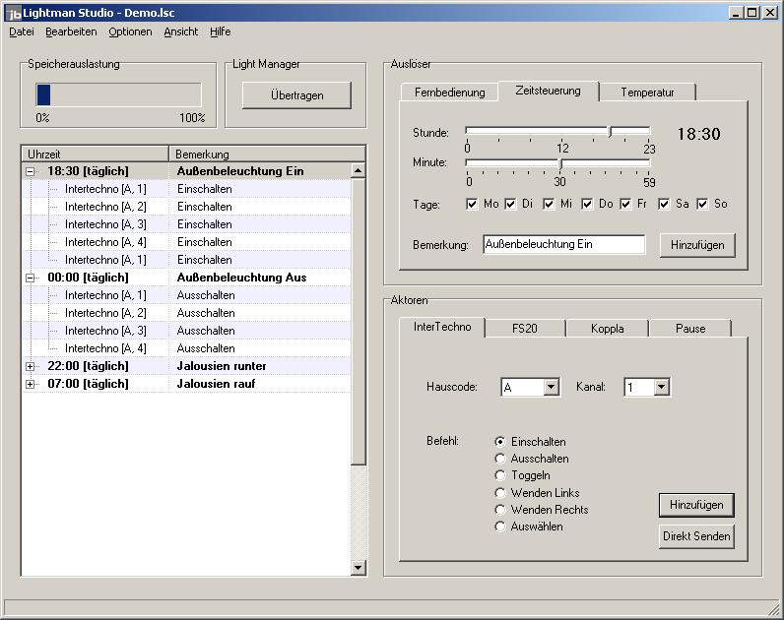This screenshot has width=784, height=620.
Task: Choose the Wenden Links radio option
Action: click(x=500, y=492)
